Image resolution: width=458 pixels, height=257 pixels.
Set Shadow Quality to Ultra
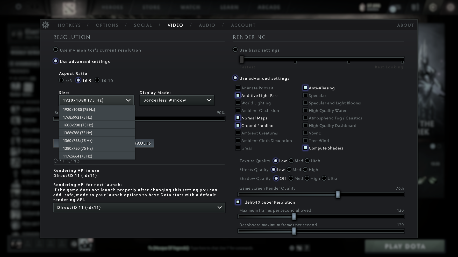coord(324,178)
